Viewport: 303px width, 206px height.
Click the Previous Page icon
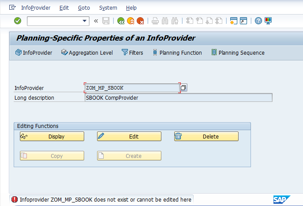[x=199, y=21]
